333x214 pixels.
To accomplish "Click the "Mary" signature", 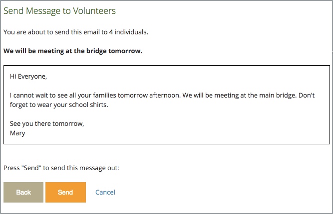I will pyautogui.click(x=17, y=133).
